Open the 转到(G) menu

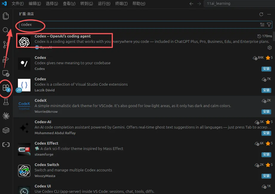click(x=87, y=4)
